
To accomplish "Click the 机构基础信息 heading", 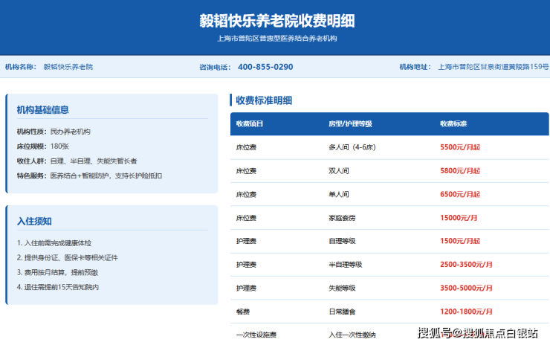I will (x=43, y=110).
